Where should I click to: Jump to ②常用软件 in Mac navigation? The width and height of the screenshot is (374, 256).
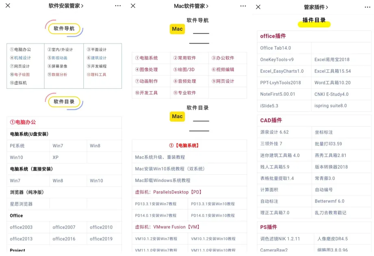[x=185, y=58]
